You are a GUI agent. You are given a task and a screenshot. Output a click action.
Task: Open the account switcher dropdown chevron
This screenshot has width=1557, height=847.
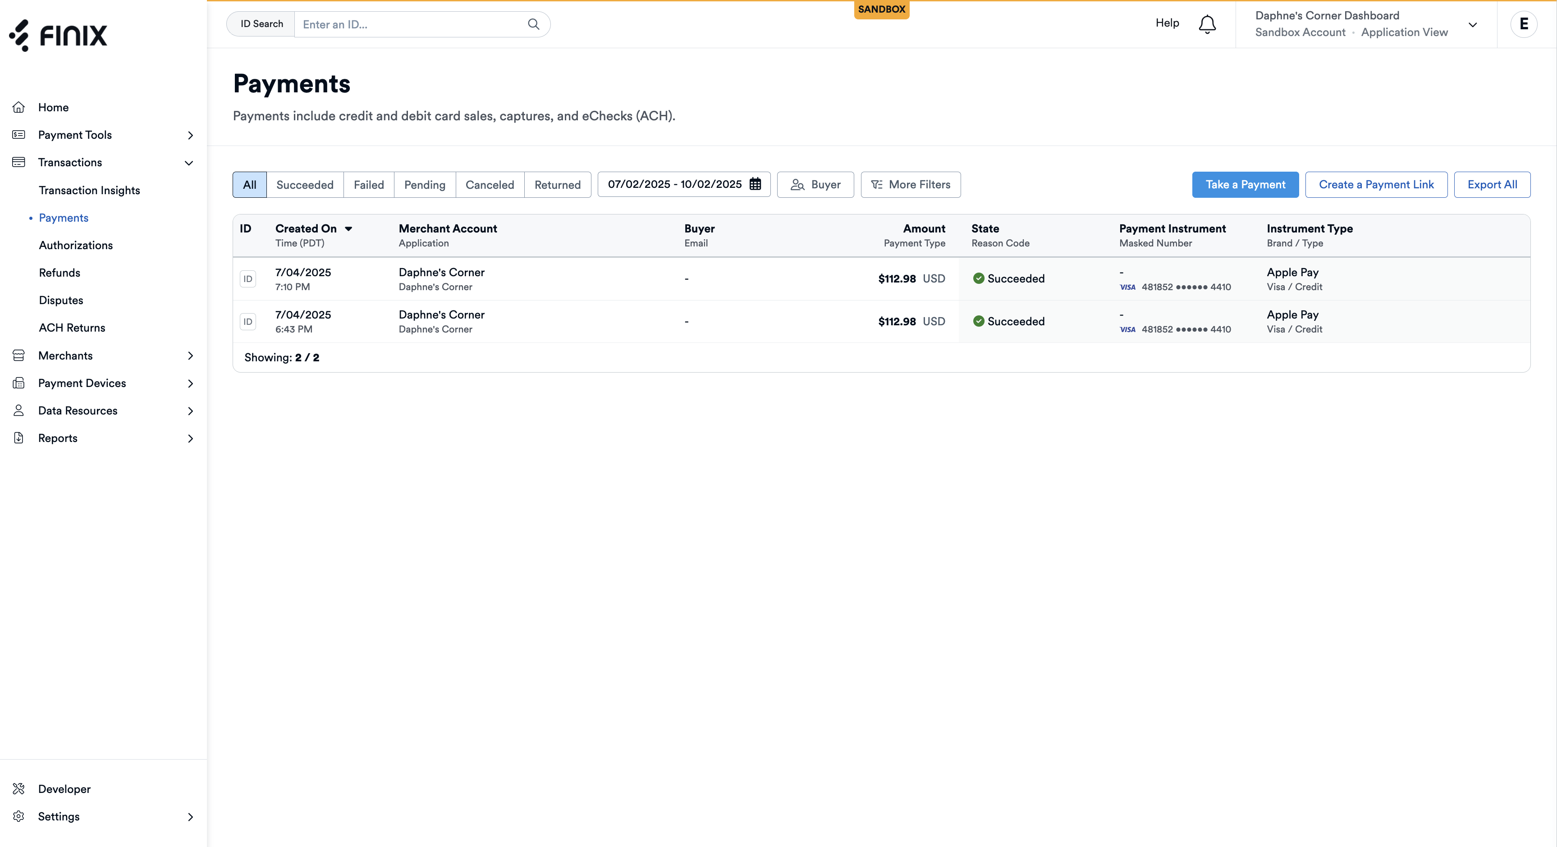1472,24
